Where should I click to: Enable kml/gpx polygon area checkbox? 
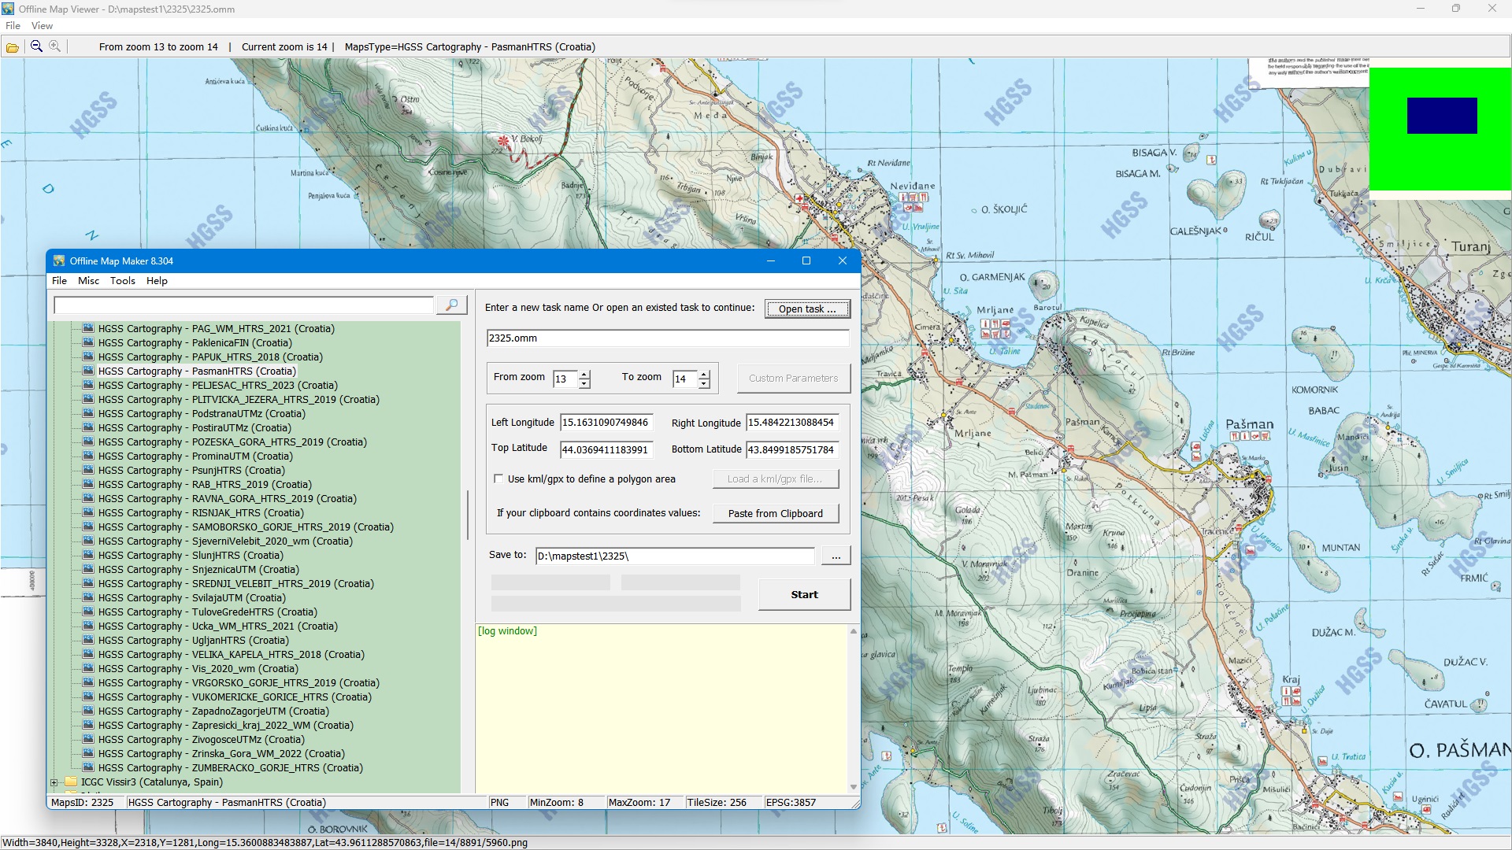tap(498, 479)
